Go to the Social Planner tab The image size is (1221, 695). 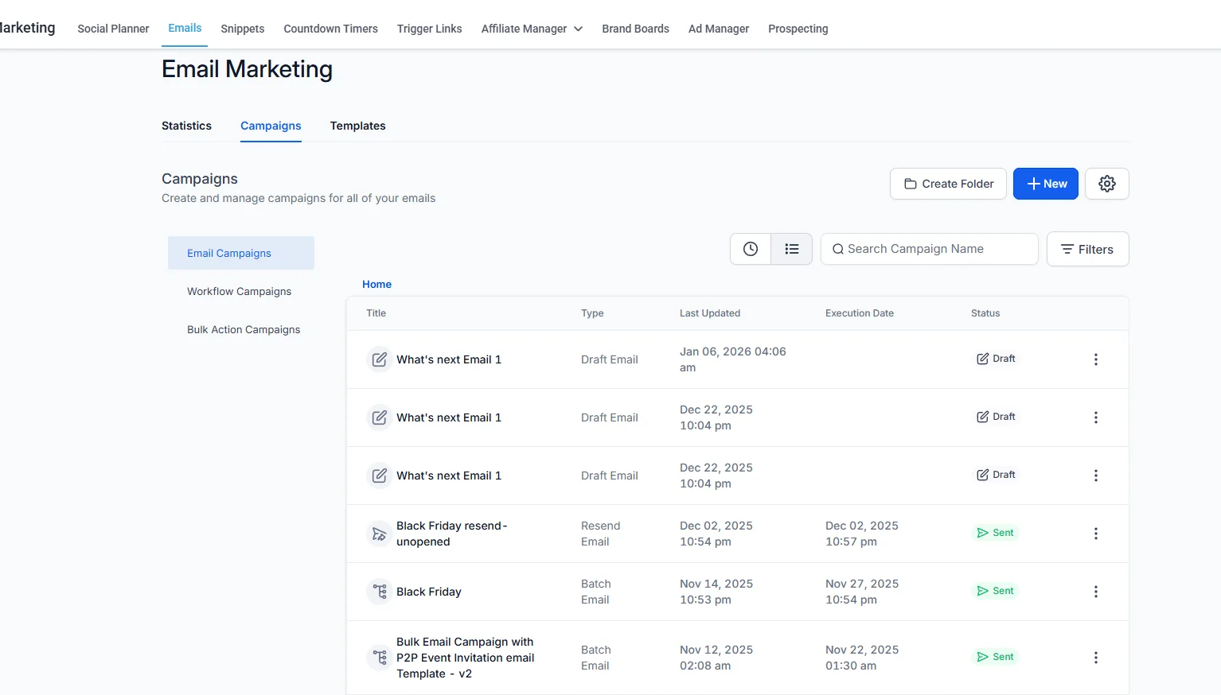coord(113,29)
